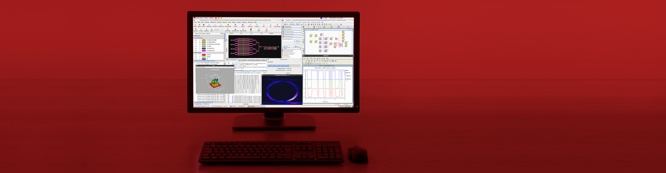Click the Update icon in OptoDesigner
The height and width of the screenshot is (173, 666).
coord(206,30)
